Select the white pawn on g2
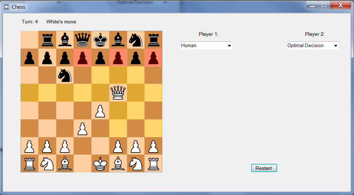 (136, 146)
